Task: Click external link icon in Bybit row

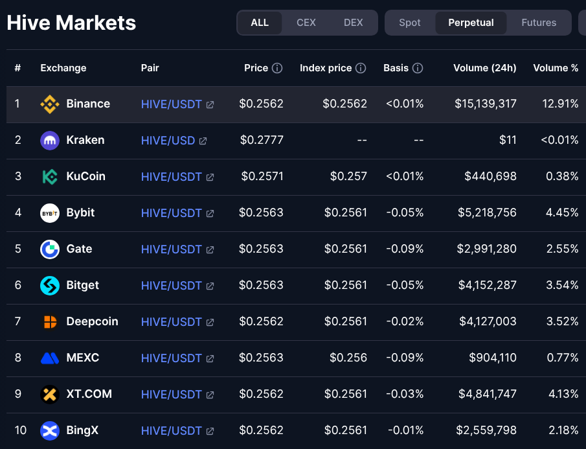Action: [x=210, y=213]
